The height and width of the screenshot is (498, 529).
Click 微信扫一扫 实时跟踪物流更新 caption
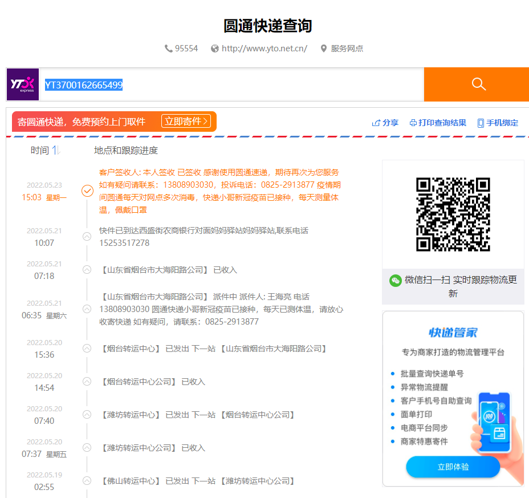(x=461, y=286)
